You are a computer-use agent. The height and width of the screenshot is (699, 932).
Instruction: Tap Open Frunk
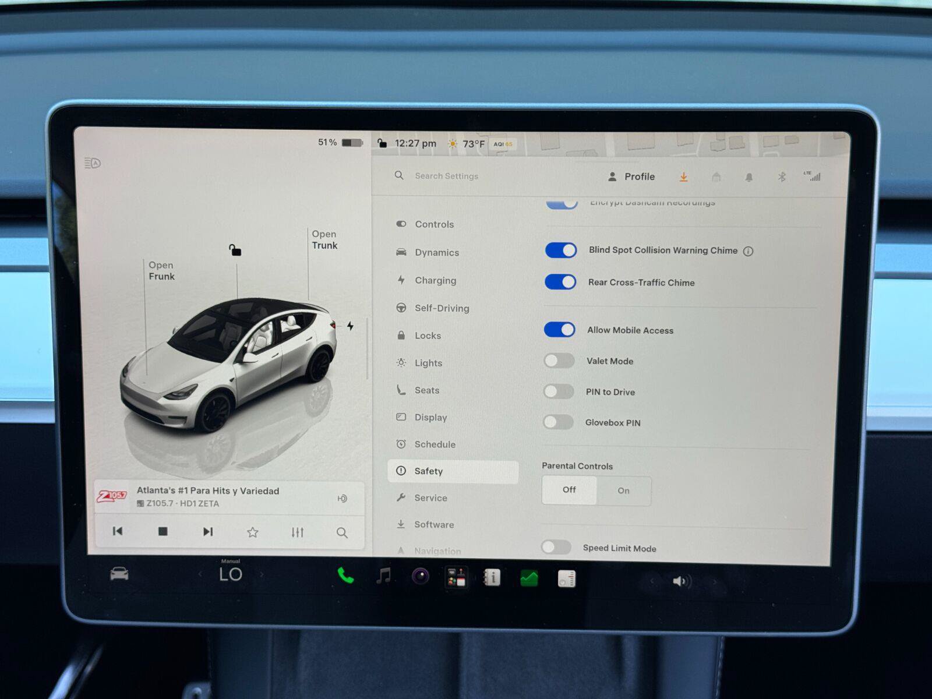point(161,271)
